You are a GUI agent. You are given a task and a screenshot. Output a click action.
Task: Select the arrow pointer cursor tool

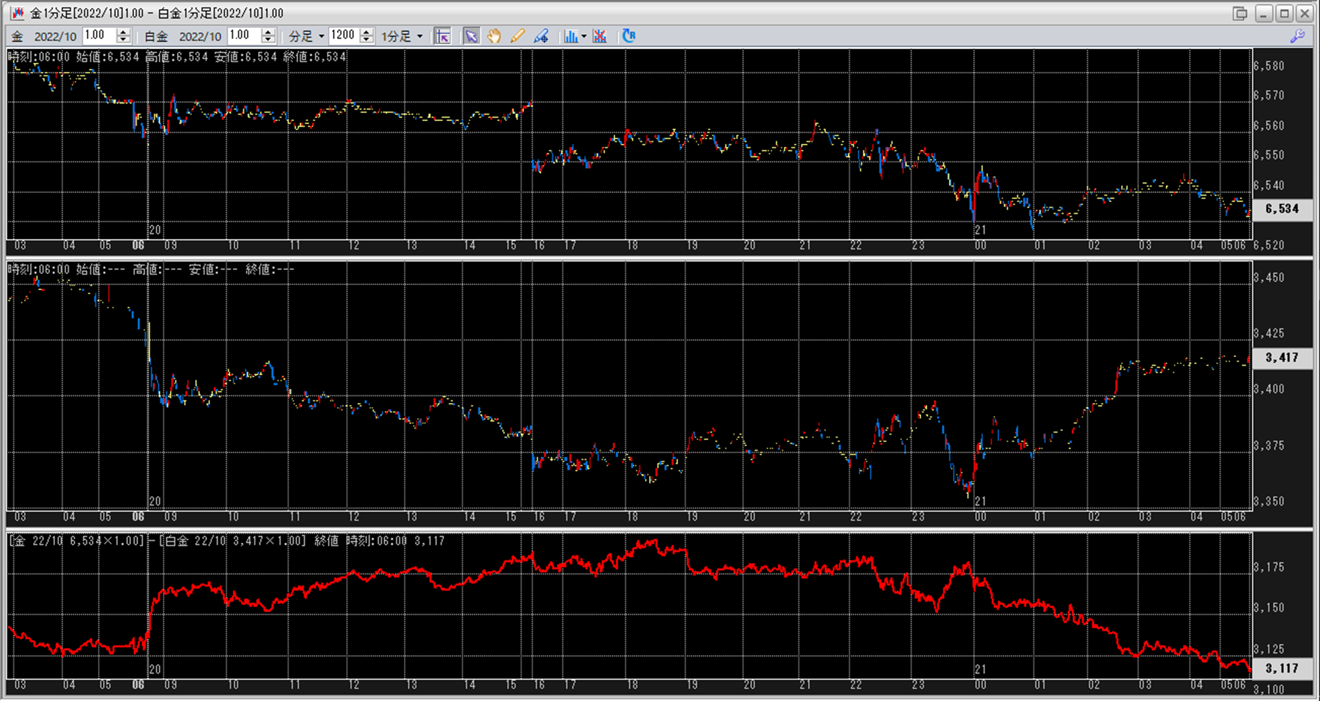[x=471, y=36]
